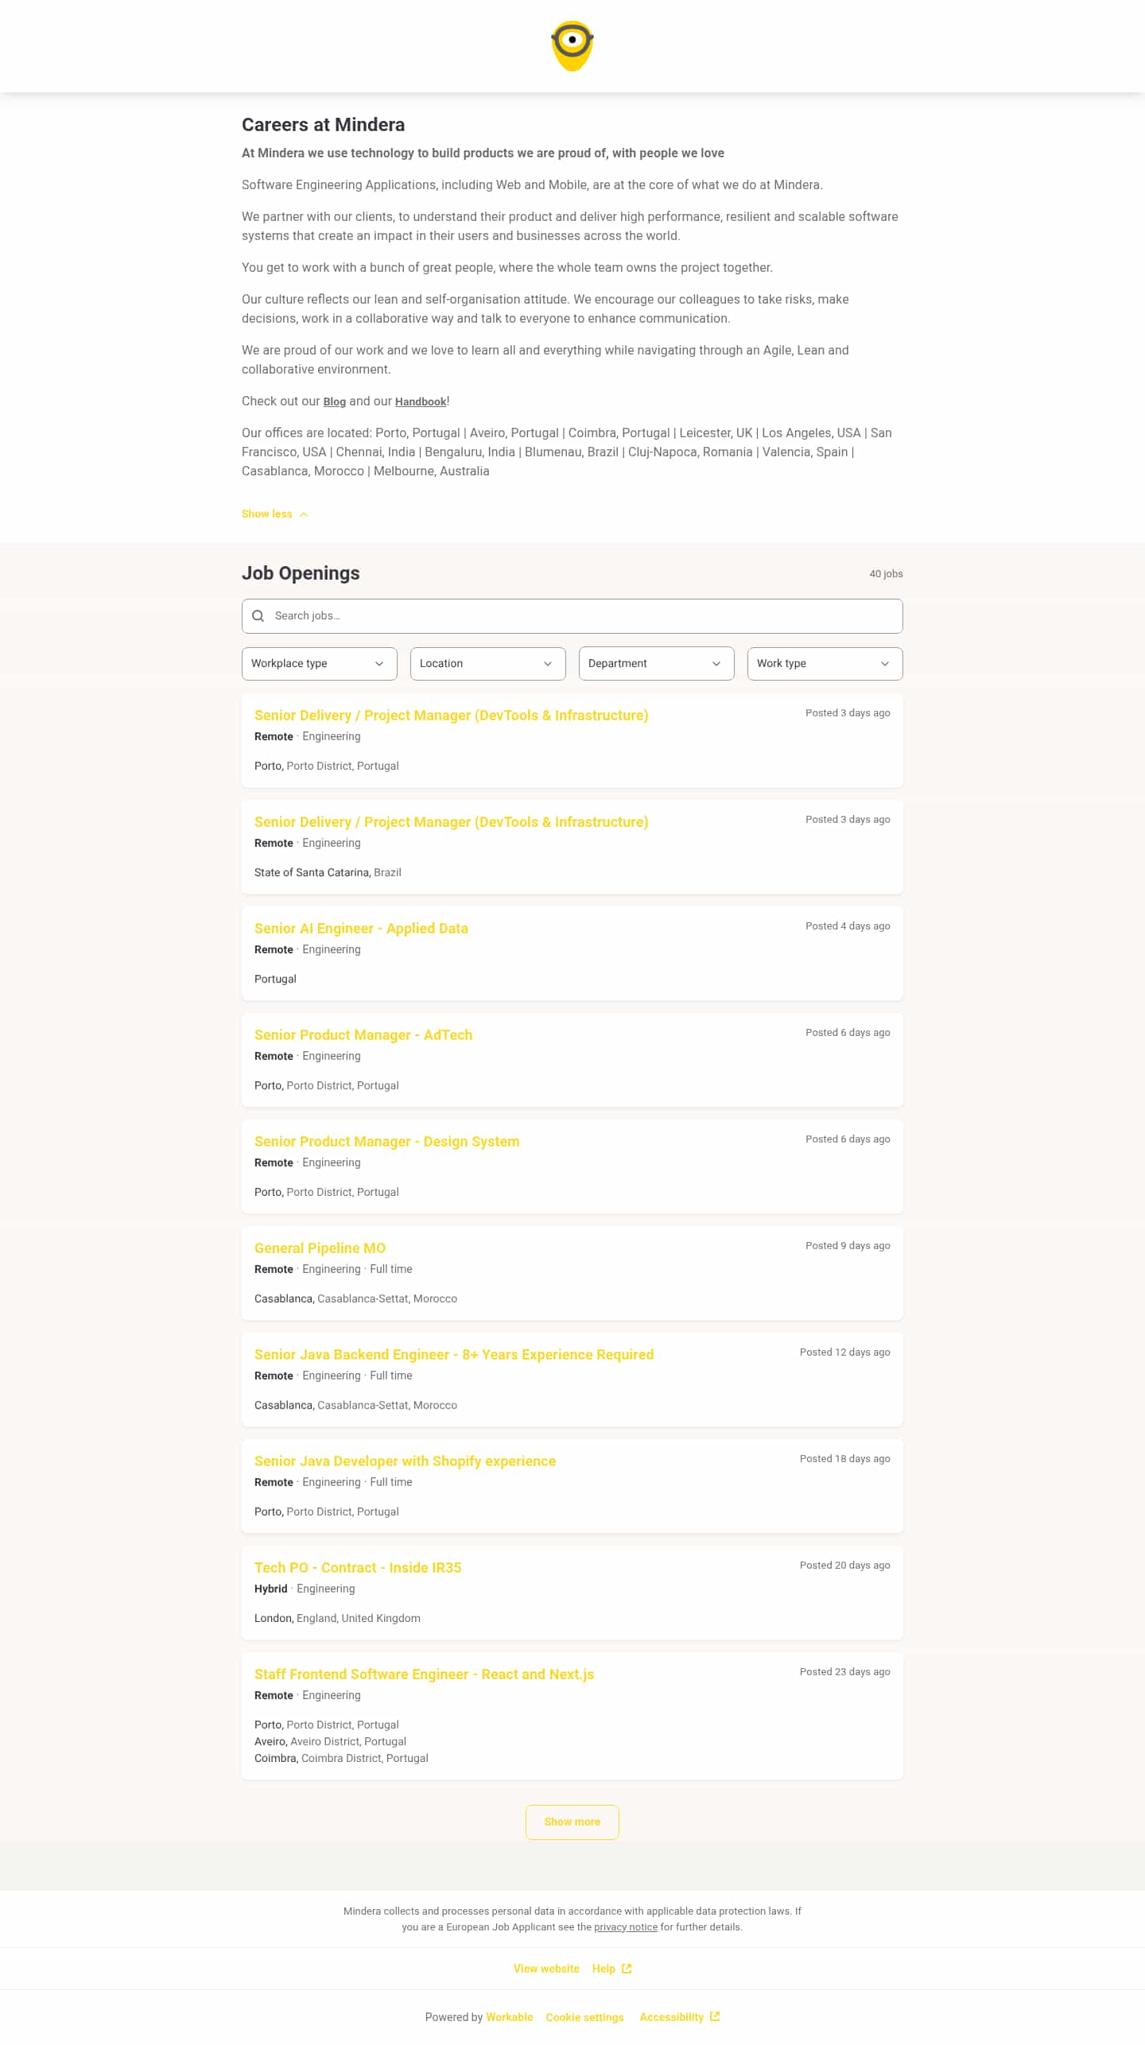The height and width of the screenshot is (2045, 1145).
Task: Click the search magnifier icon
Action: (258, 616)
